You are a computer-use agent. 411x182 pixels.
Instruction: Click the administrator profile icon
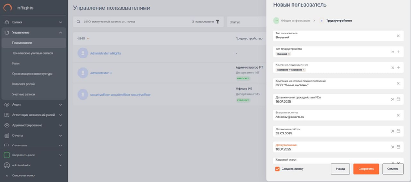[x=7, y=165]
